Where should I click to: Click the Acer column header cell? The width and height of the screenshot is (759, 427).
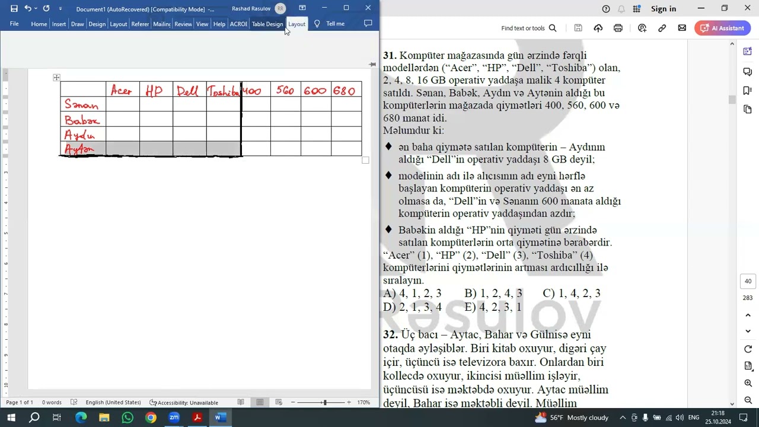pos(123,90)
